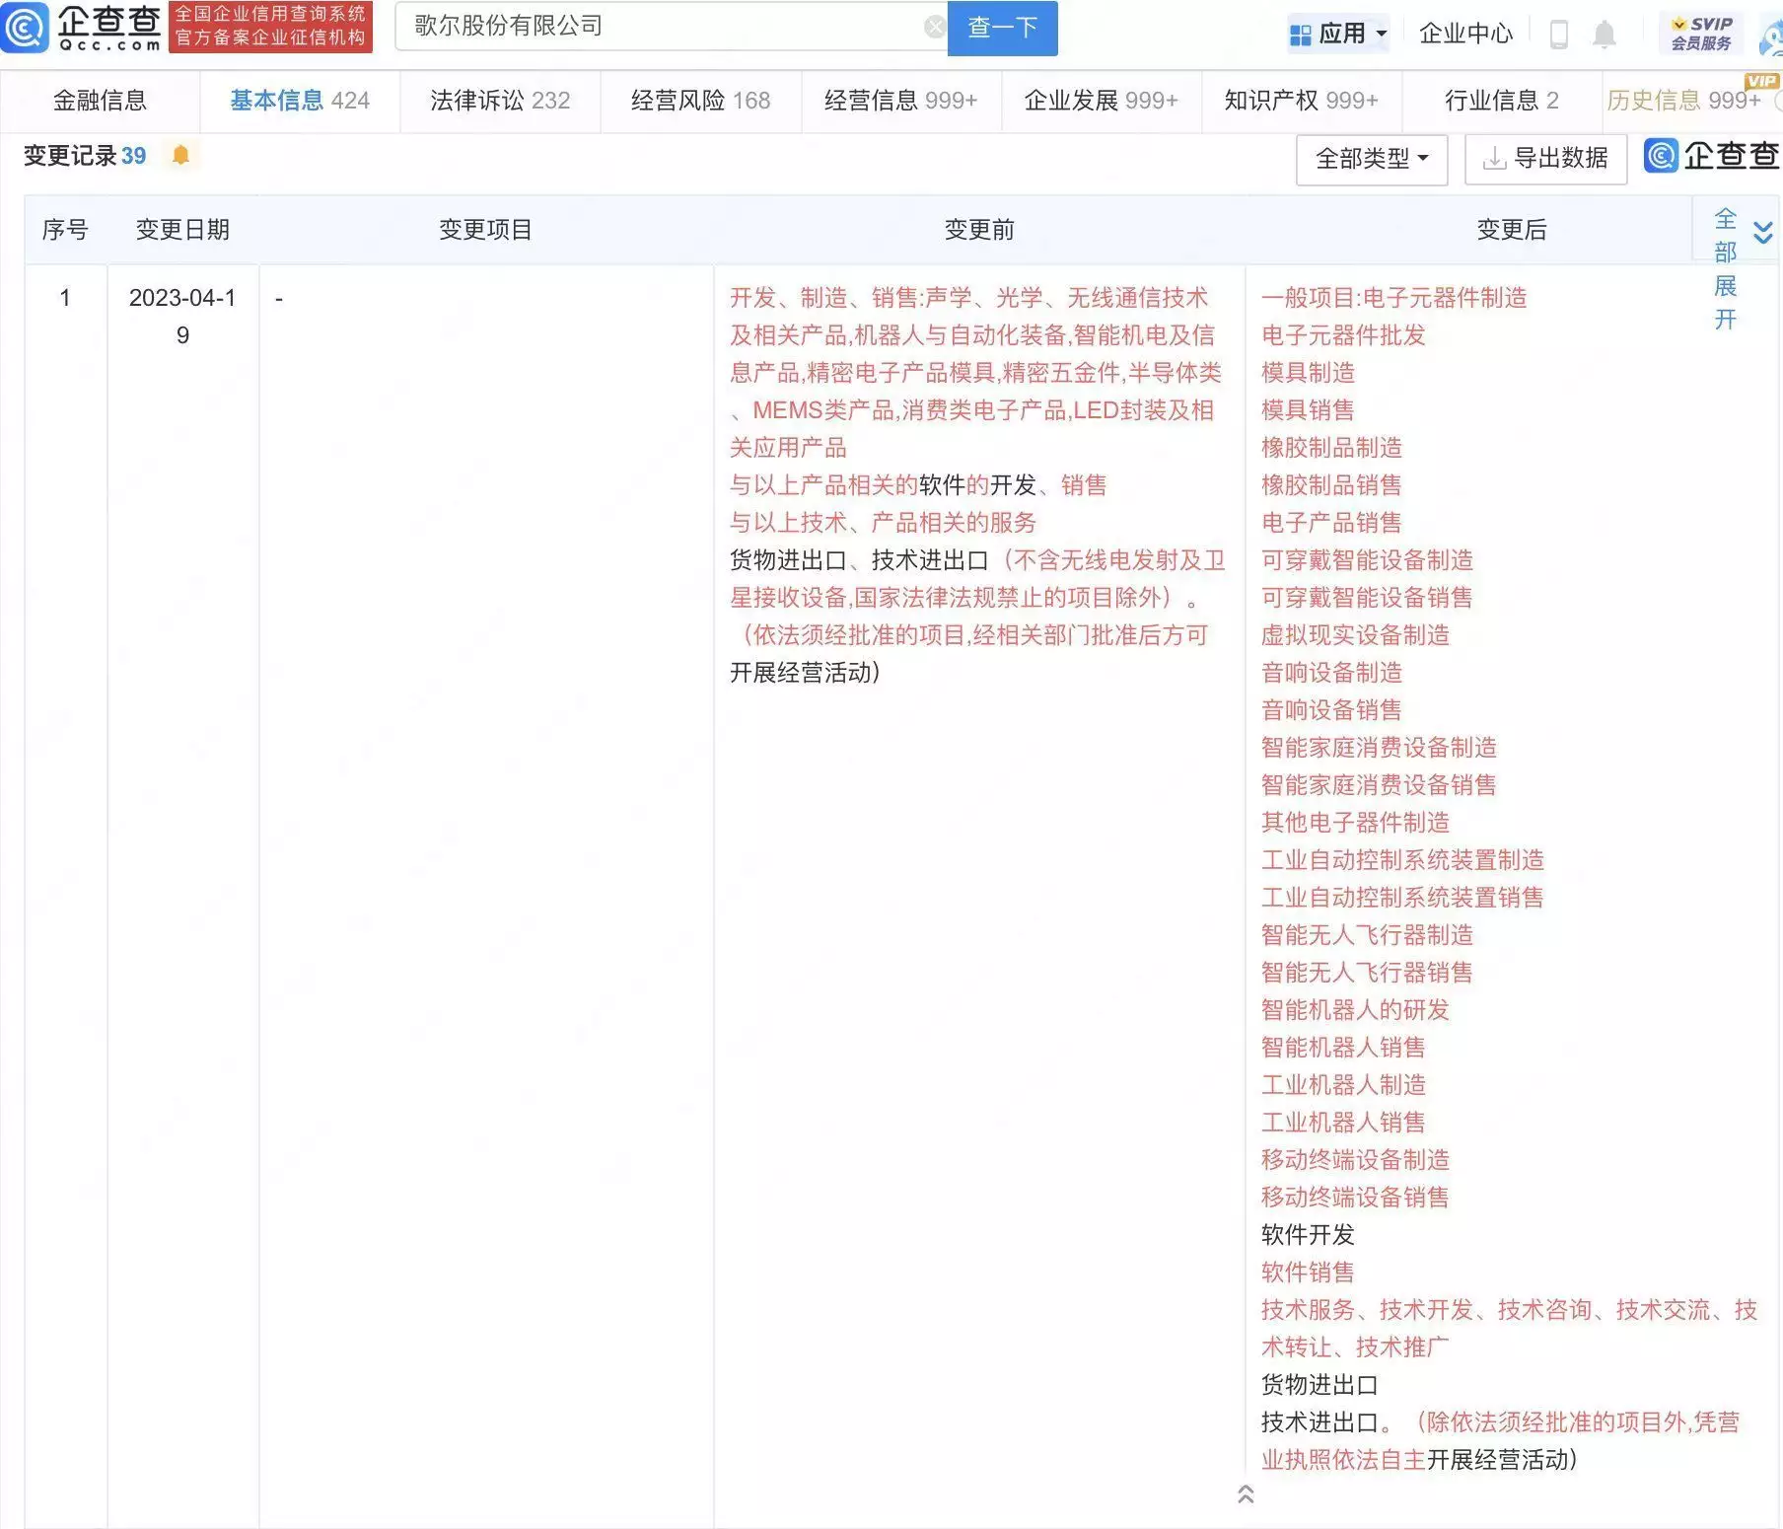Click the 全国企业信用查询系统 red banner
The height and width of the screenshot is (1529, 1783).
[270, 27]
